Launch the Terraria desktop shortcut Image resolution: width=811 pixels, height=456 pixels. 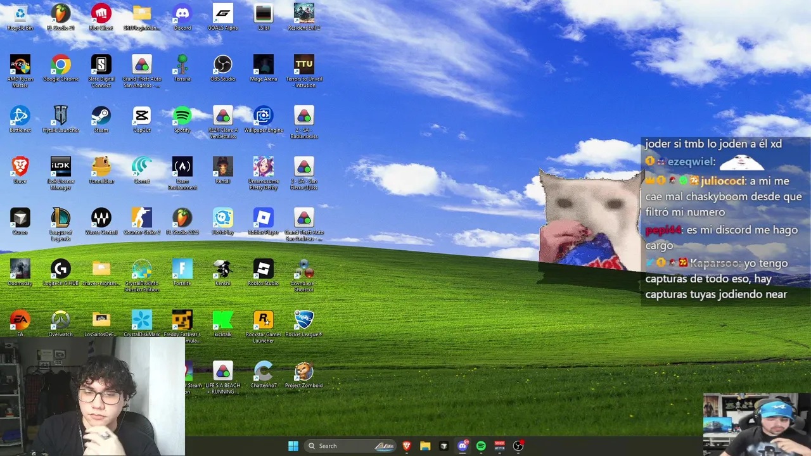pos(182,68)
